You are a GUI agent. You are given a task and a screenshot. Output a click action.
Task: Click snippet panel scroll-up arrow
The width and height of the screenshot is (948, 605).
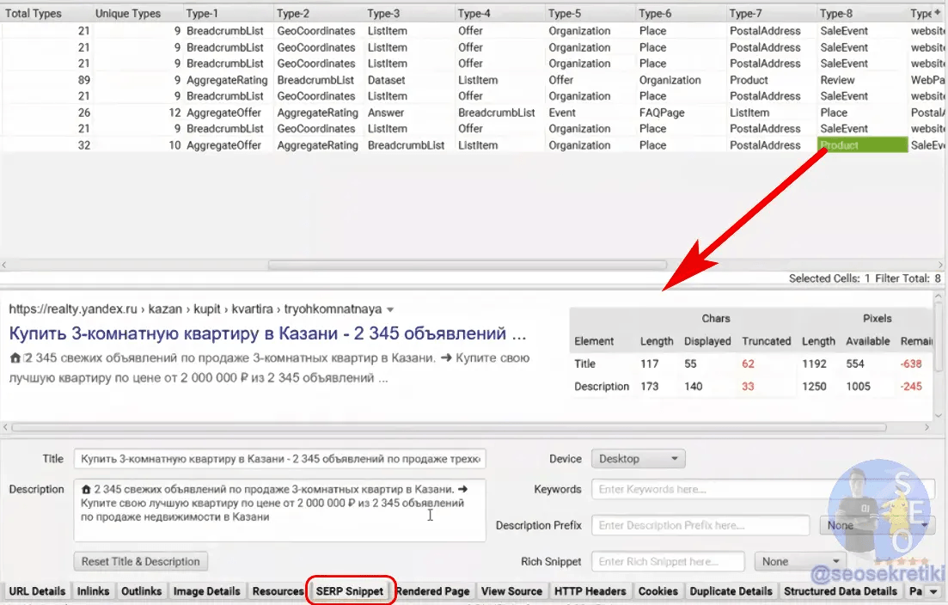pyautogui.click(x=939, y=297)
